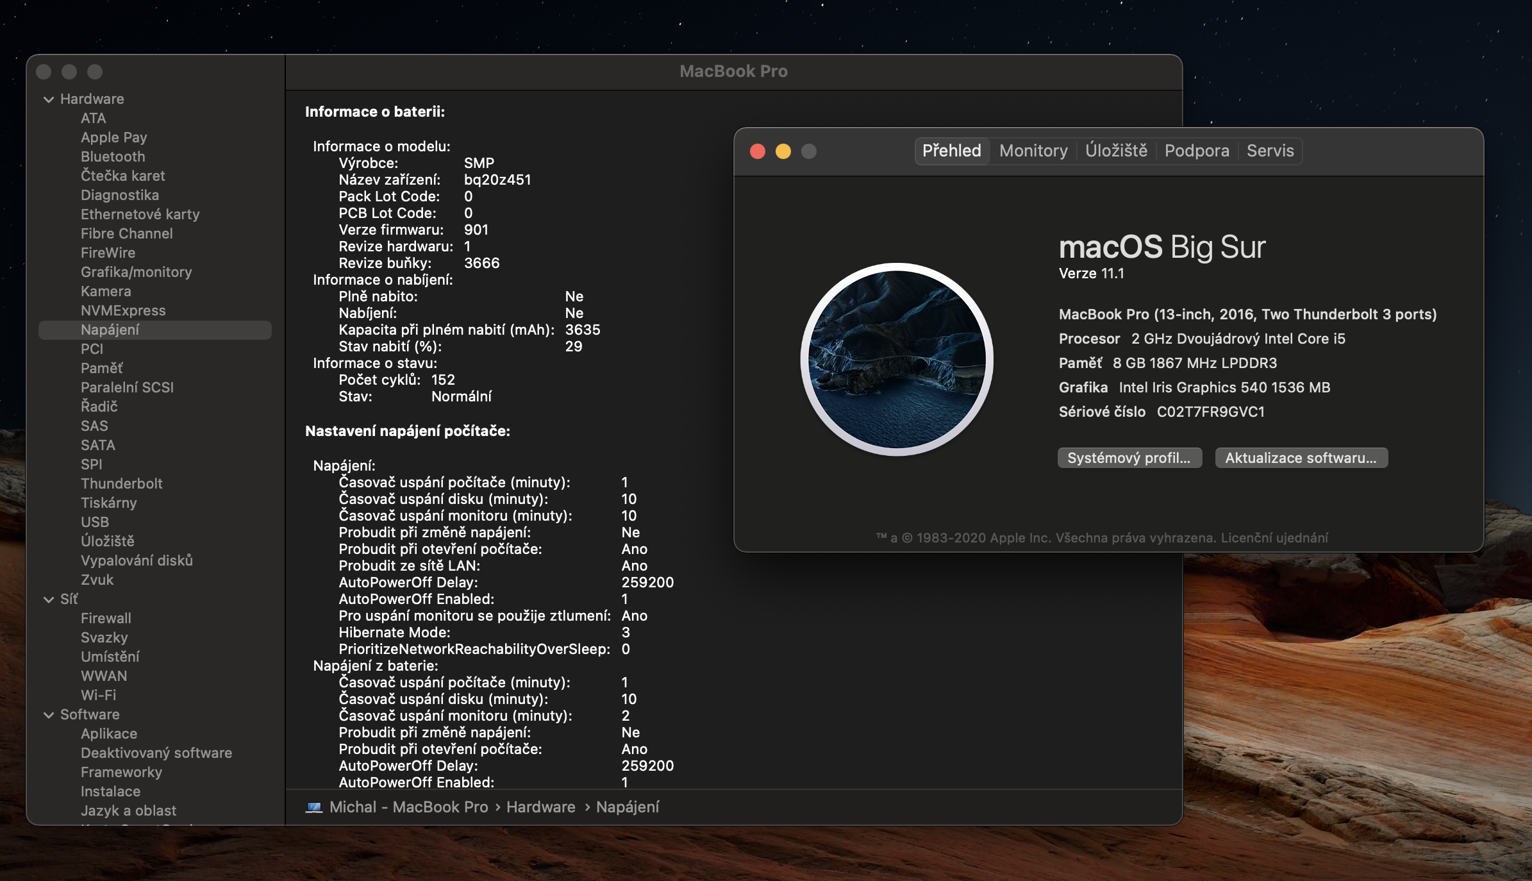The image size is (1532, 881).
Task: Click Hardware in the bottom path bar
Action: click(540, 807)
